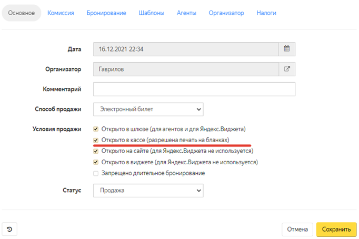359x239 pixels.
Task: Open the 'Статус' dropdown
Action: tap(148, 190)
